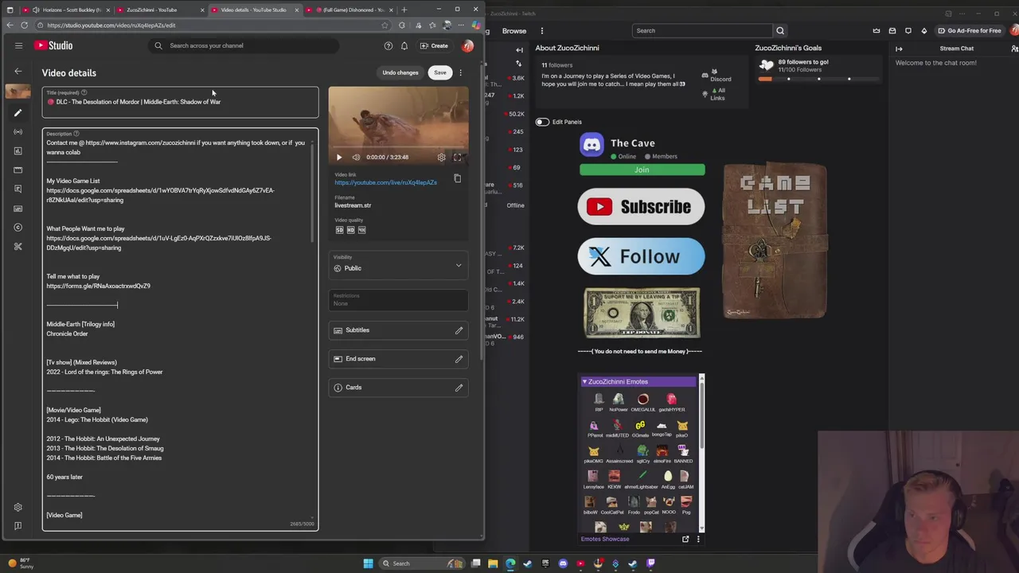Expand the Visibility dropdown set to Public
This screenshot has height=573, width=1019.
[x=398, y=265]
